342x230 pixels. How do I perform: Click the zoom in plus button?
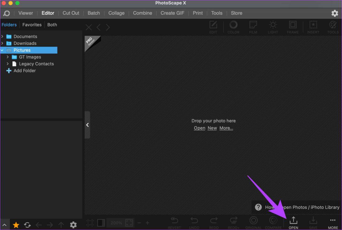pos(147,223)
